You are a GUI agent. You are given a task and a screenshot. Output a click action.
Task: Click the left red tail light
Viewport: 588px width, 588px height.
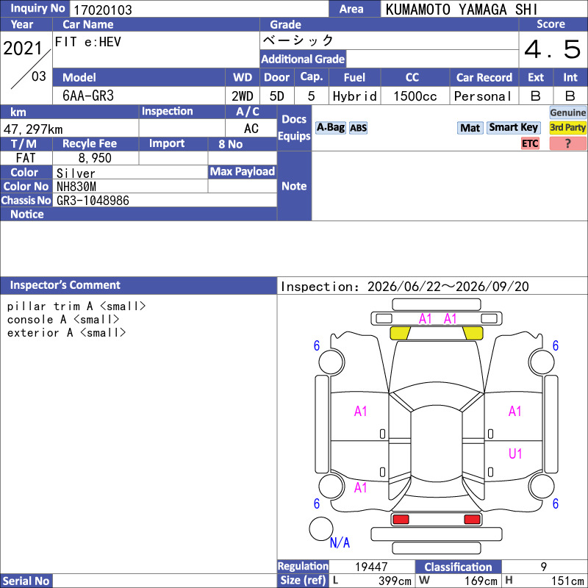[x=401, y=520]
